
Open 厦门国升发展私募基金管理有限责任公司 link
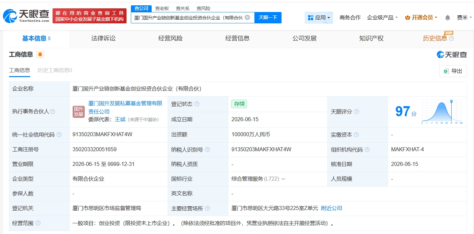(x=125, y=107)
